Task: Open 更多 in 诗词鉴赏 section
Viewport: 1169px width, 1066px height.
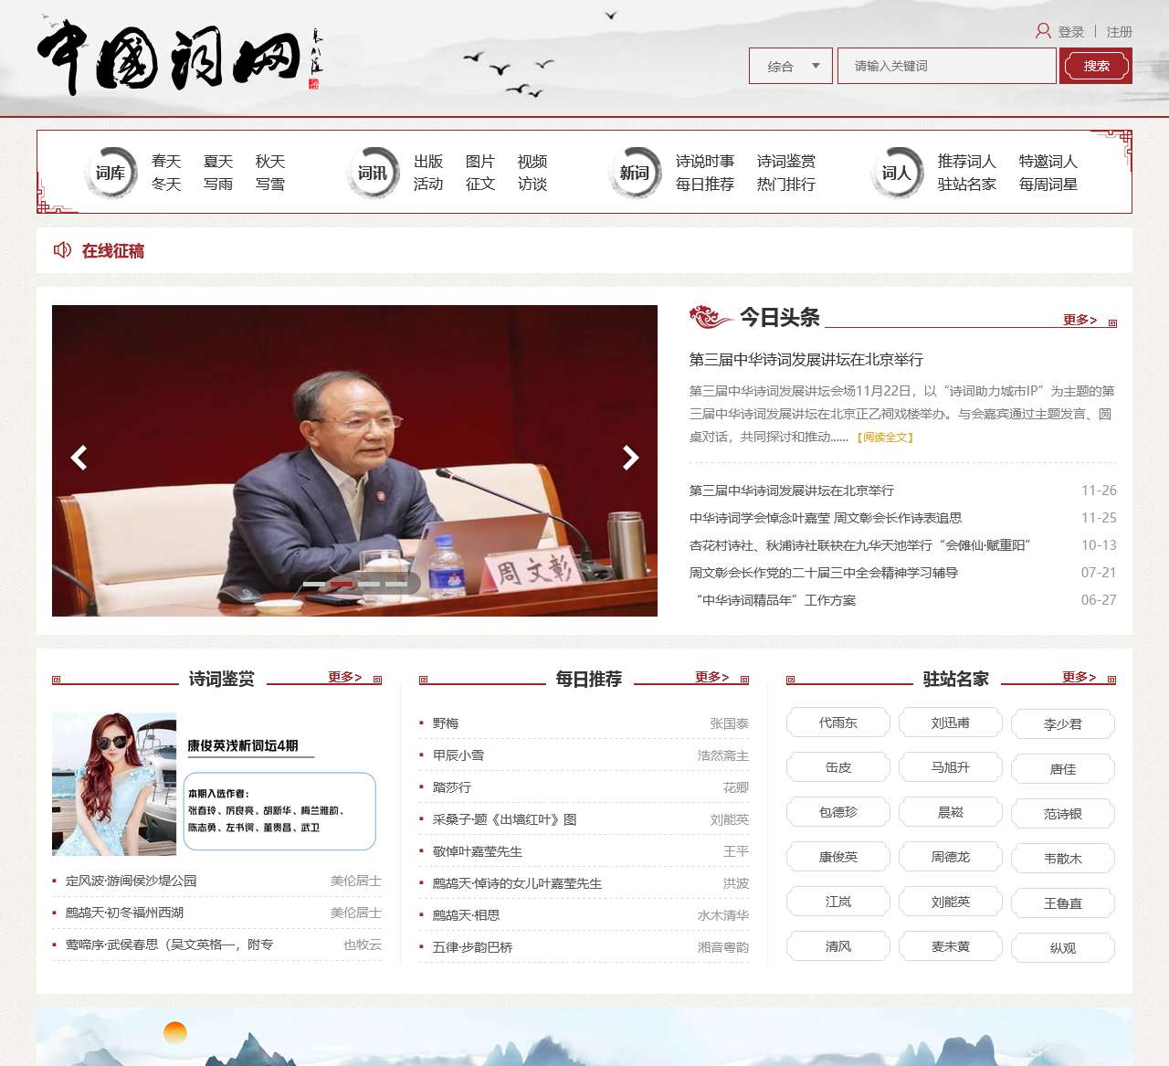Action: [345, 677]
